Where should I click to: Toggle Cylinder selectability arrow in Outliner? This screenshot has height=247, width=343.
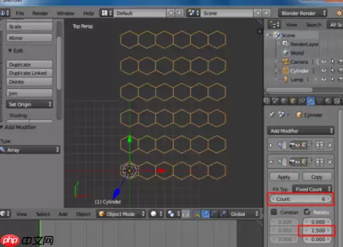click(332, 70)
